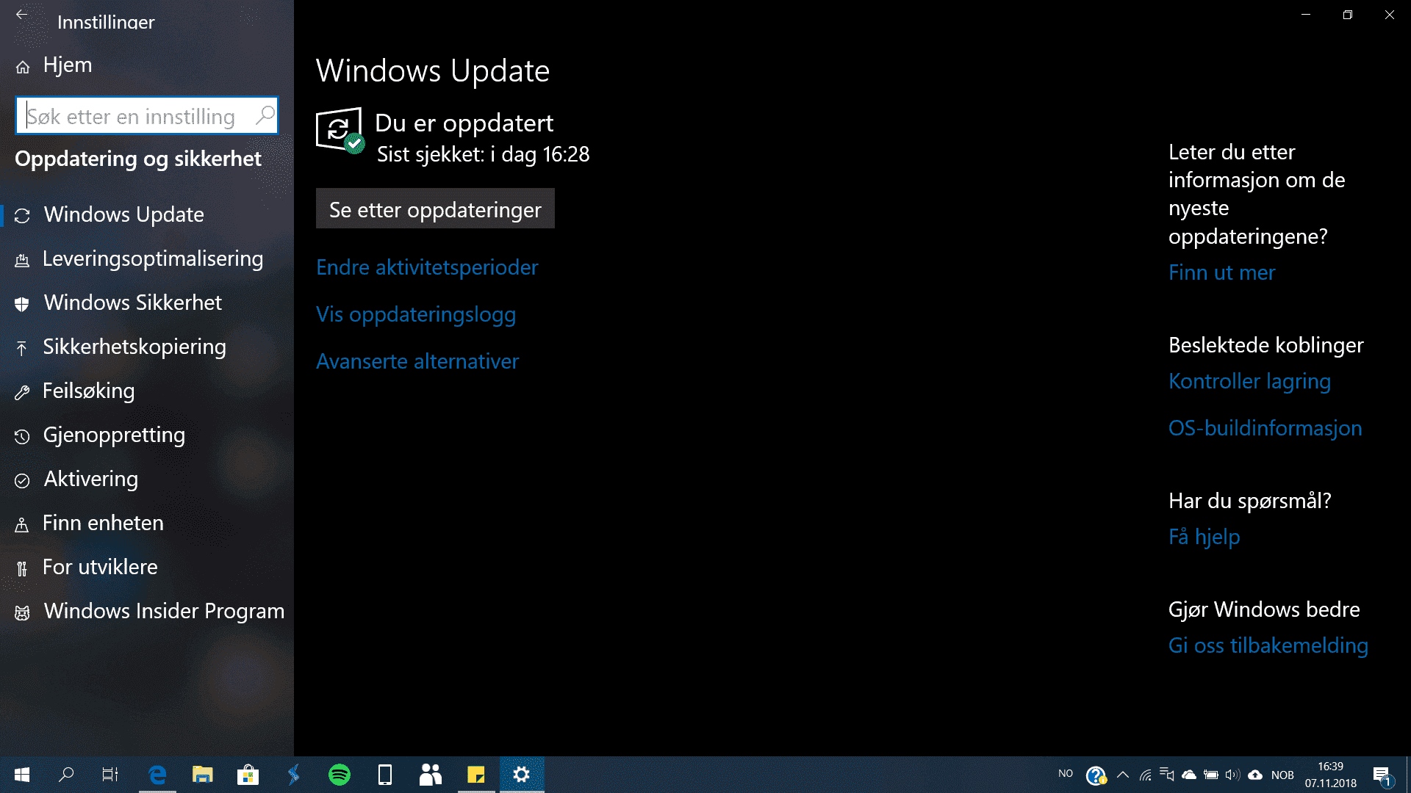This screenshot has height=793, width=1411.
Task: Open Leveringsoptimalisering via its sidebar icon
Action: (x=22, y=259)
